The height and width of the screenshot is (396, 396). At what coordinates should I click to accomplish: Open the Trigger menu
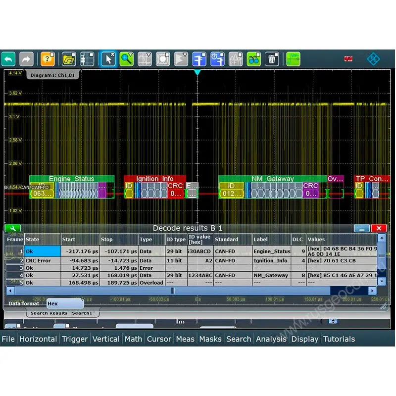click(x=75, y=339)
